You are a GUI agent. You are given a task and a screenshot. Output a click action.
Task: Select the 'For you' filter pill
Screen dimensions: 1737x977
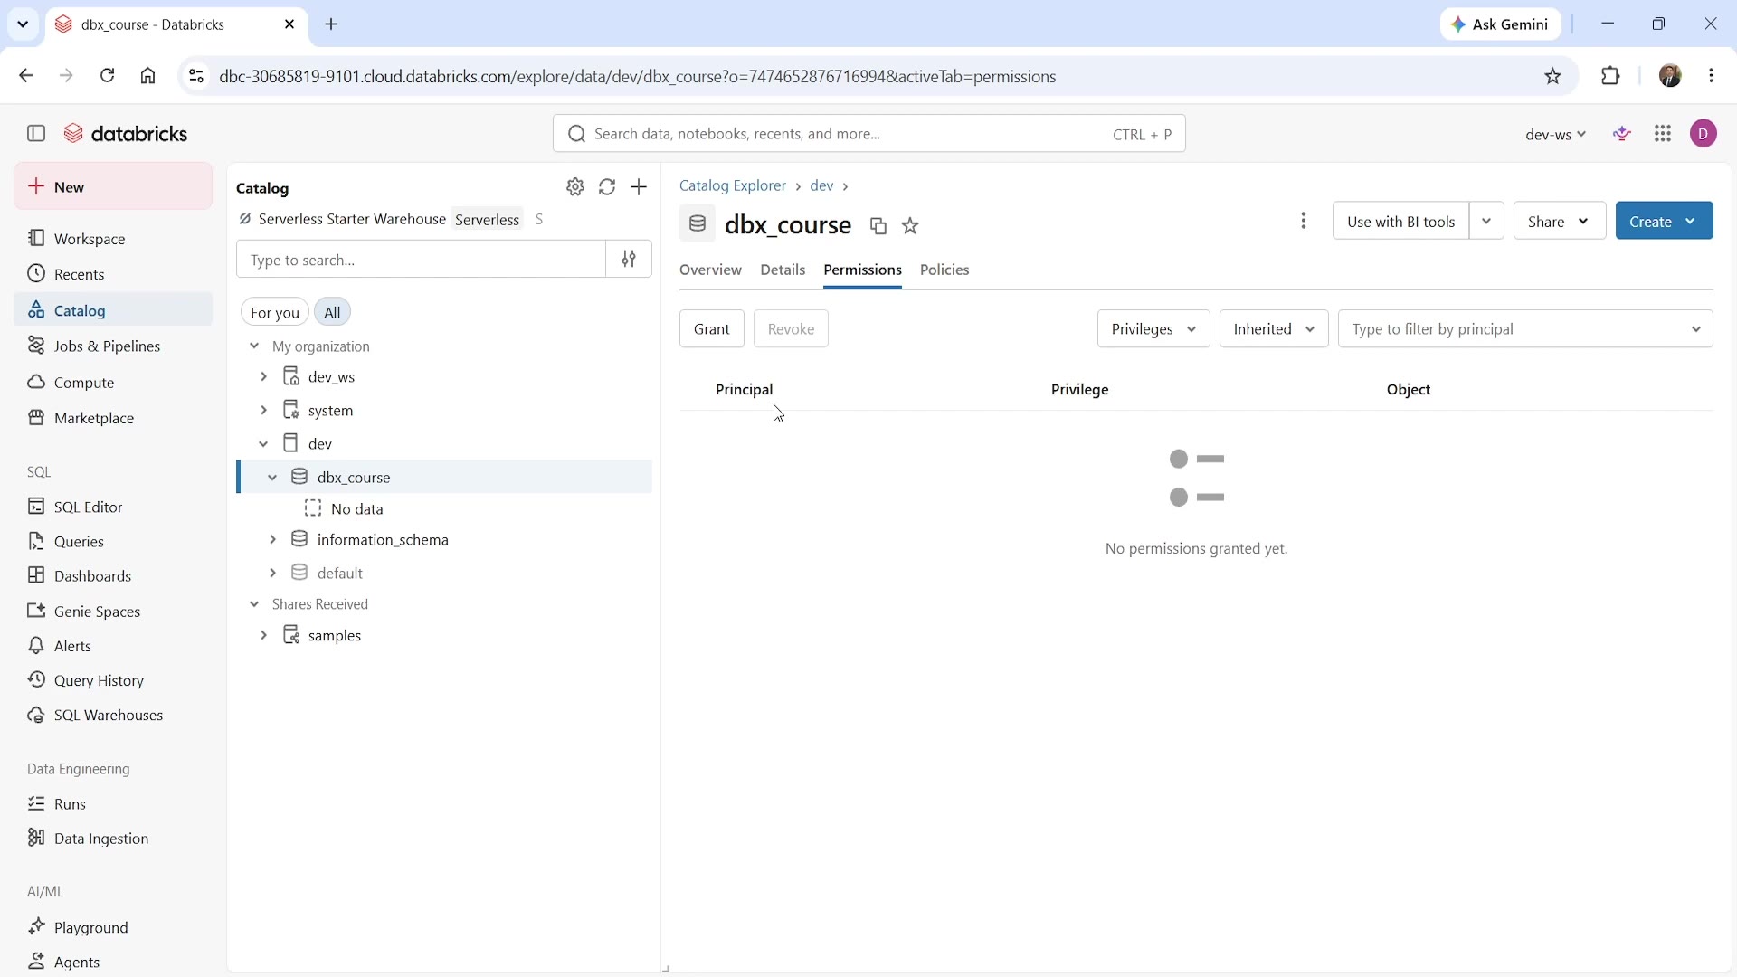click(x=275, y=312)
